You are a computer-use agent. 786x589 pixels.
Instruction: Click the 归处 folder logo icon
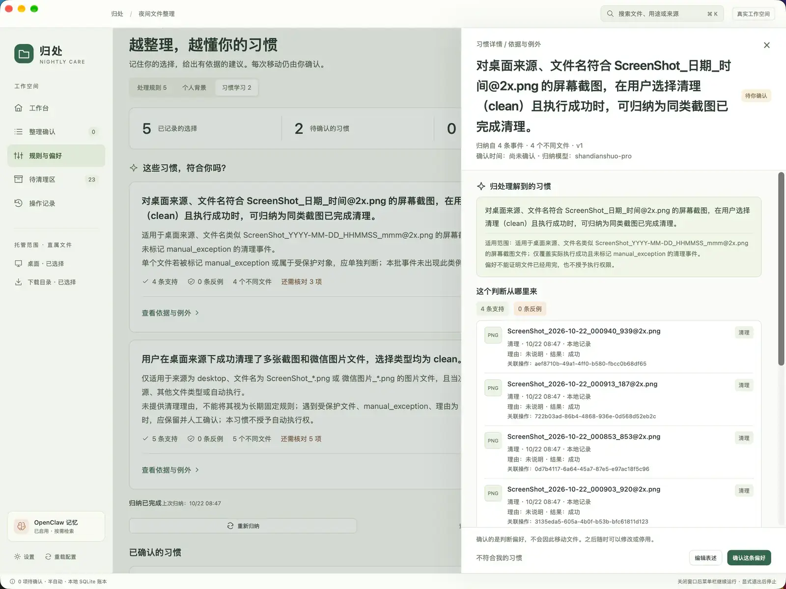point(24,54)
